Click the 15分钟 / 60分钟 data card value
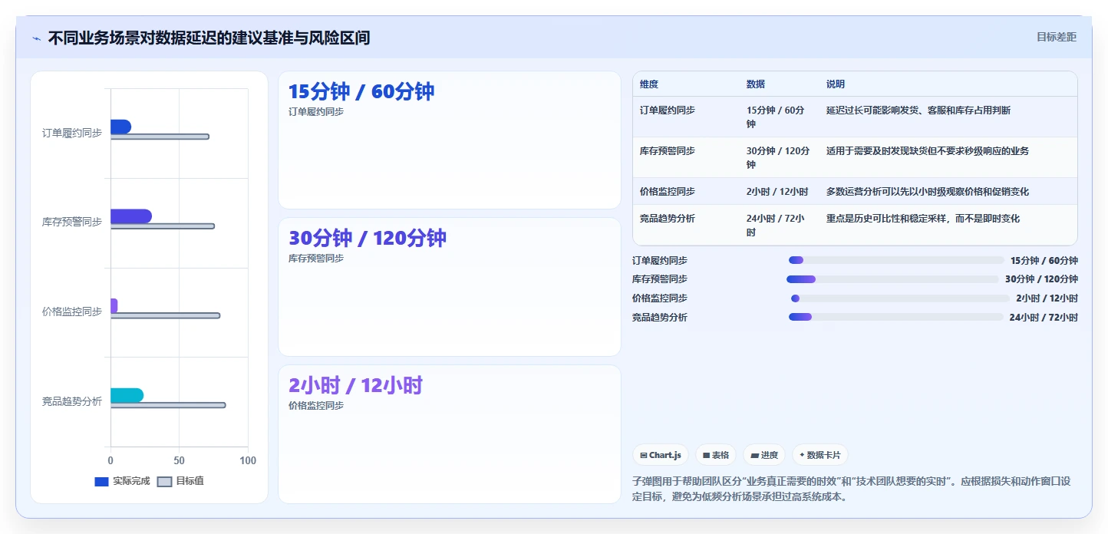This screenshot has height=534, width=1108. 361,91
